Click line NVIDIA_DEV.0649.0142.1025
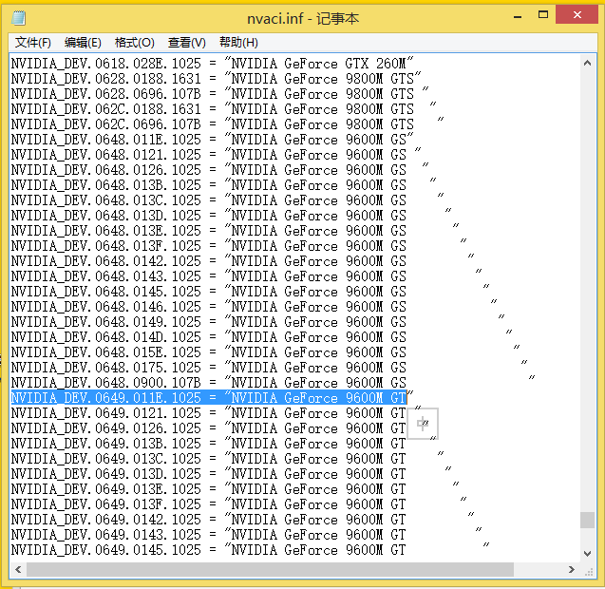This screenshot has width=605, height=589. point(242,519)
